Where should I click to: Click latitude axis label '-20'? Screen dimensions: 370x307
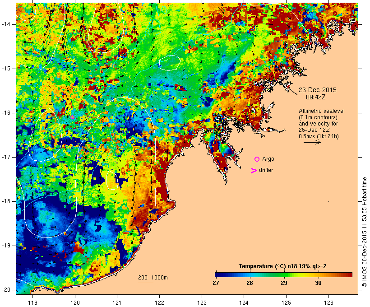[x=6, y=290]
